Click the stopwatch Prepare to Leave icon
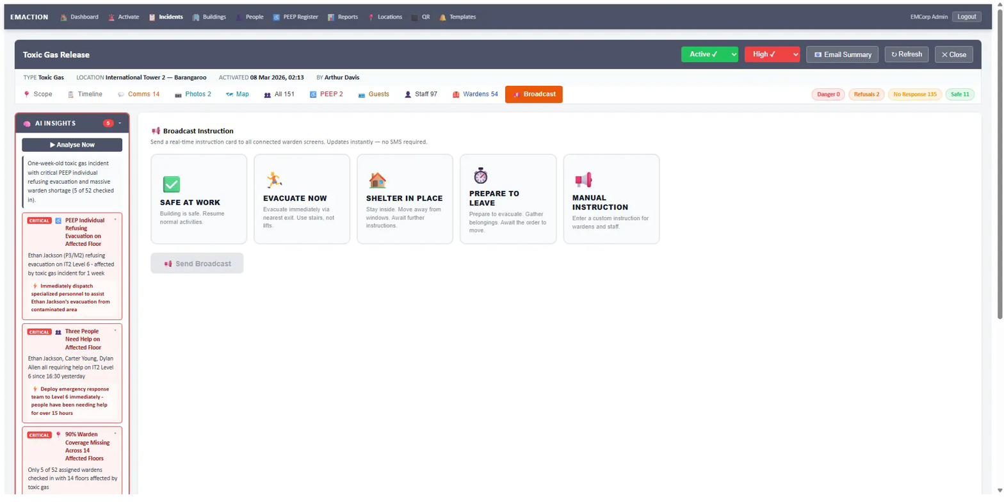 [480, 175]
